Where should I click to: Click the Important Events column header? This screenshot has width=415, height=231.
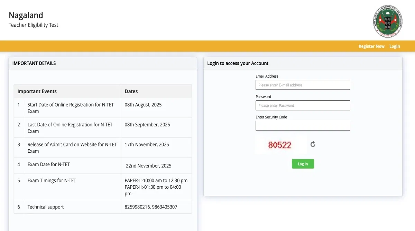pos(37,91)
